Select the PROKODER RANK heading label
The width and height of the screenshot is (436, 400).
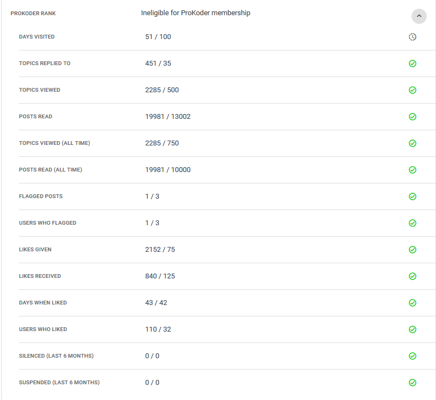[33, 14]
